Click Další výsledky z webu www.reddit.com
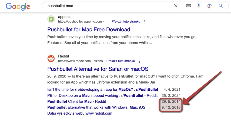 [80, 113]
